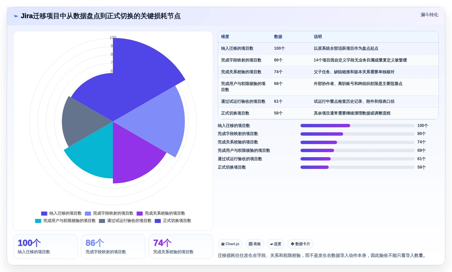Click the chart title starting with Jira迁移项目
This screenshot has height=272, width=452.
tap(100, 16)
